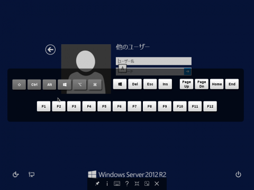254x190 pixels.
Task: Tap the F10 function key
Action: click(x=180, y=106)
